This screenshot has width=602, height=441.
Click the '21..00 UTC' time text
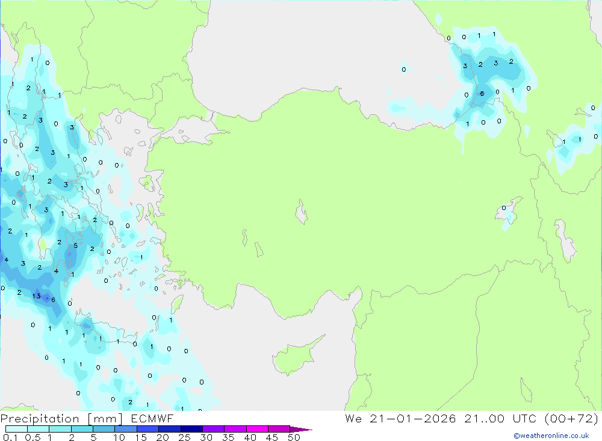pos(500,419)
